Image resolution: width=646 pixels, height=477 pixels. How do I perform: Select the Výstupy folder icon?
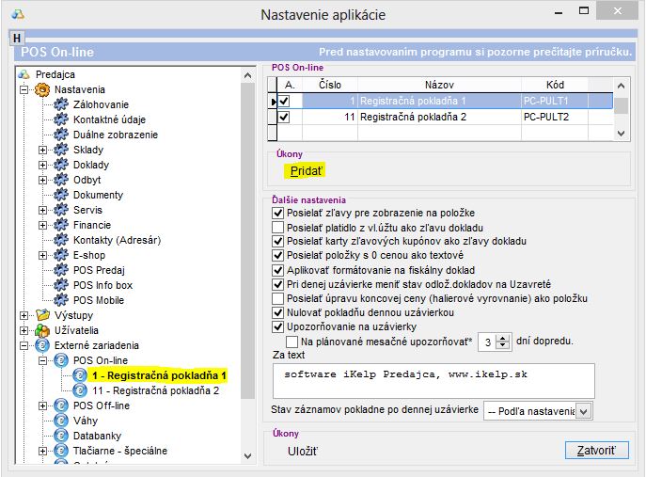42,315
